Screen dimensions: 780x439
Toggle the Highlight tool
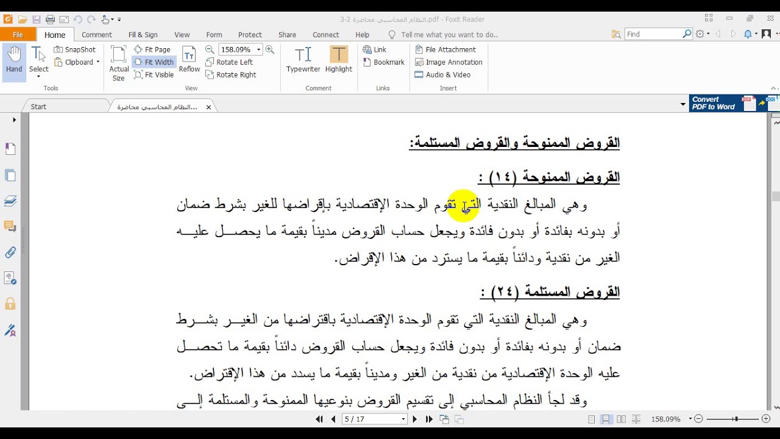click(338, 60)
